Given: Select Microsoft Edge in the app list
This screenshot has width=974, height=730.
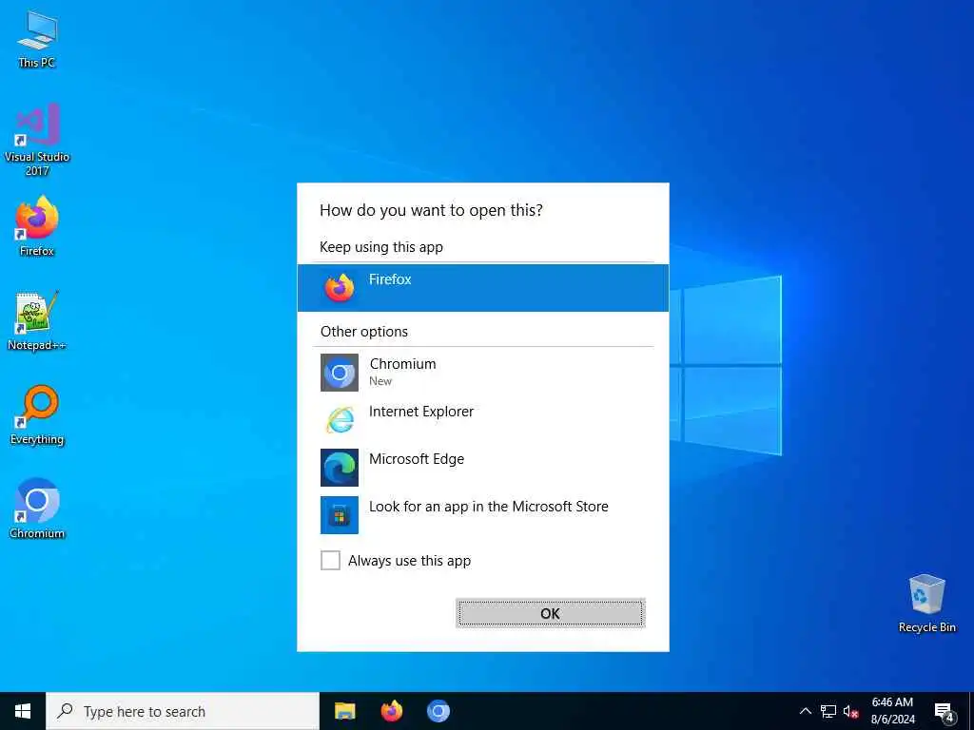Looking at the screenshot, I should tap(482, 467).
